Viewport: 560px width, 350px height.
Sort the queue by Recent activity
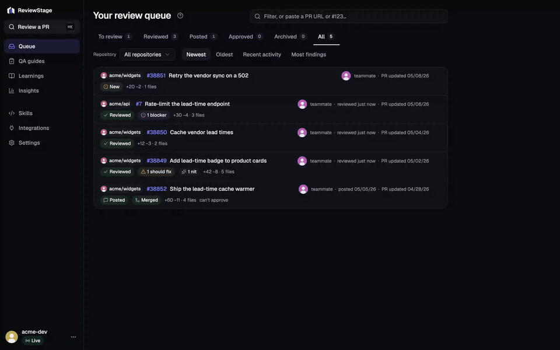coord(262,55)
